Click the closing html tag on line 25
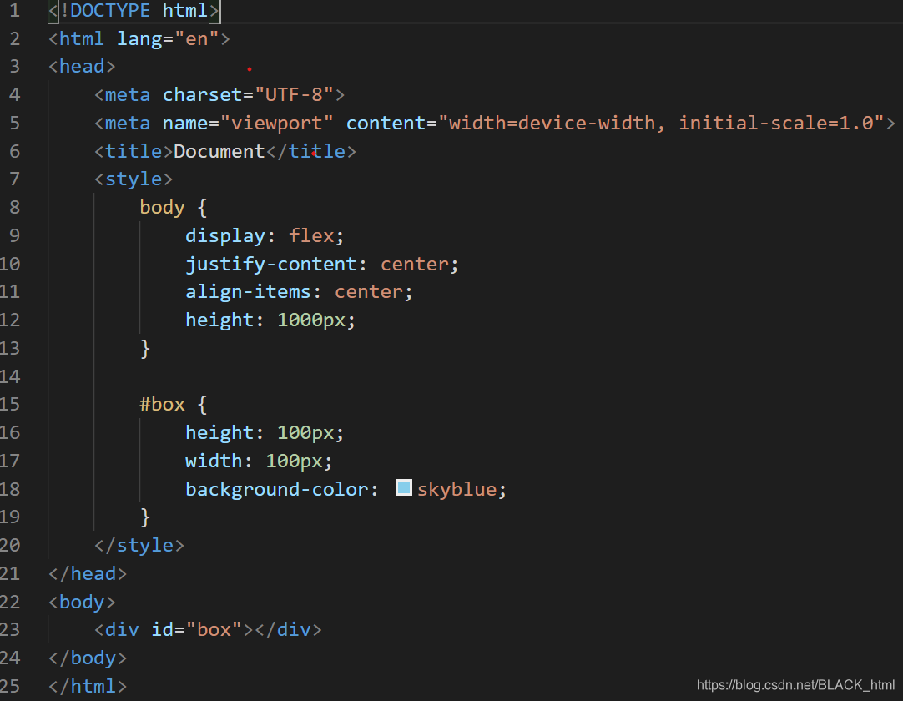The width and height of the screenshot is (903, 701). point(88,686)
